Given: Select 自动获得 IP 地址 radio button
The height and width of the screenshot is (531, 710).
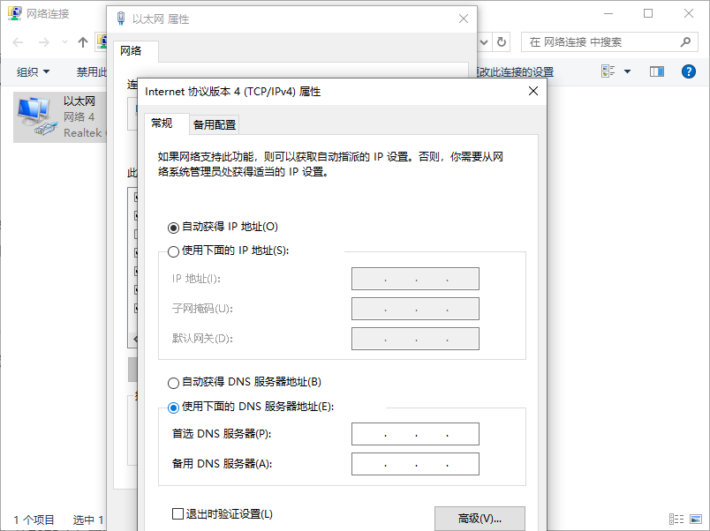Looking at the screenshot, I should 173,227.
